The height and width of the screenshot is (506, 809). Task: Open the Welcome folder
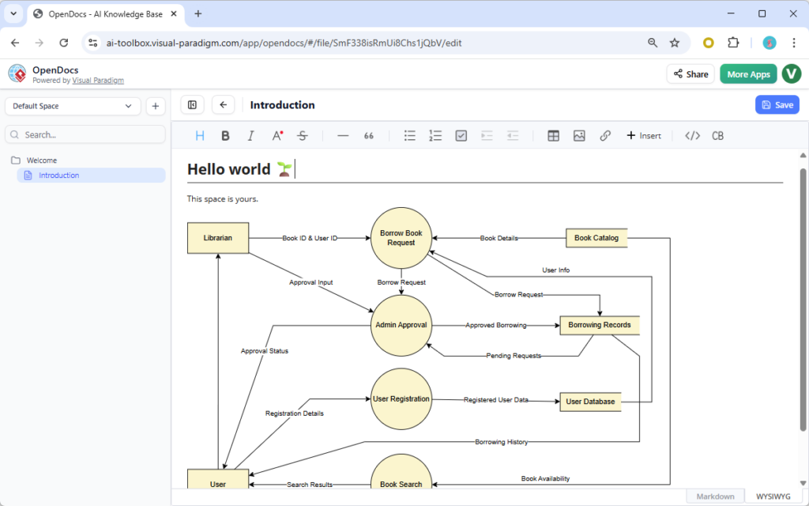tap(42, 160)
